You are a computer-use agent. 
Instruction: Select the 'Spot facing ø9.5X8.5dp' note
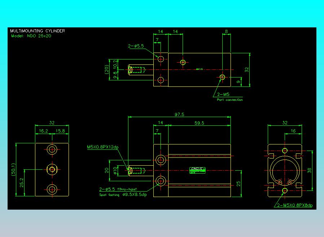point(123,194)
